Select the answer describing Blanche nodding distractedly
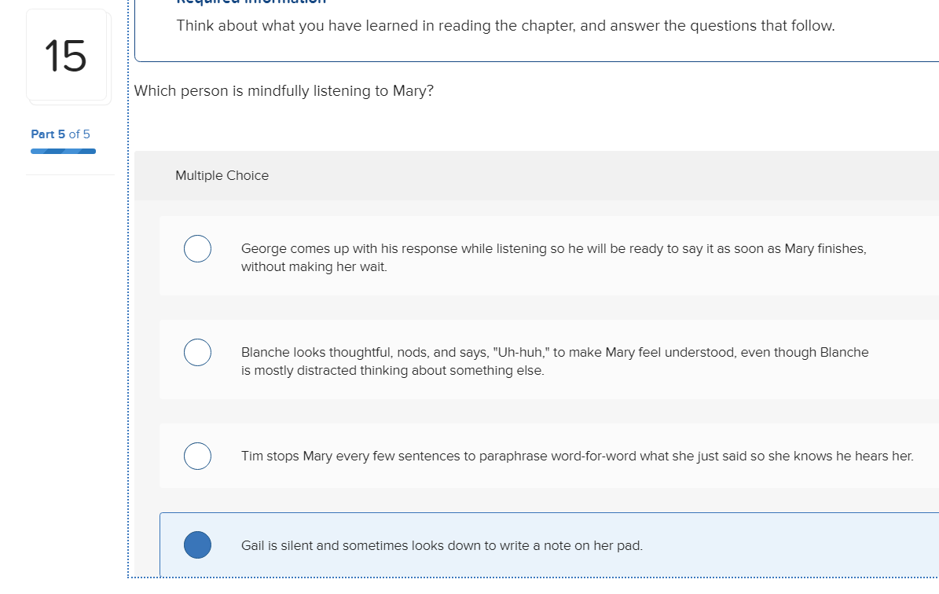Screen dimensions: 939x594 tap(550, 361)
